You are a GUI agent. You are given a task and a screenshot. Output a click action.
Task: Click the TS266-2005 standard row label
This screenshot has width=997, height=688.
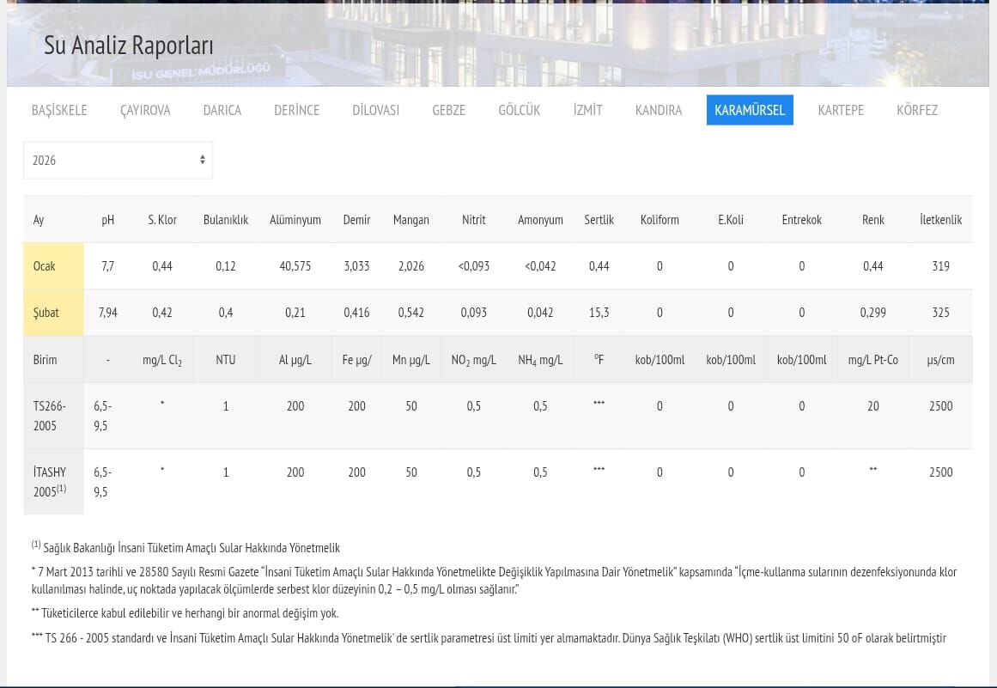(x=50, y=416)
